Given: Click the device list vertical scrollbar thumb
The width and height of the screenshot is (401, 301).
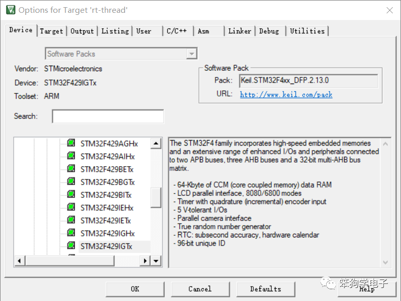Looking at the screenshot, I should tap(156, 197).
